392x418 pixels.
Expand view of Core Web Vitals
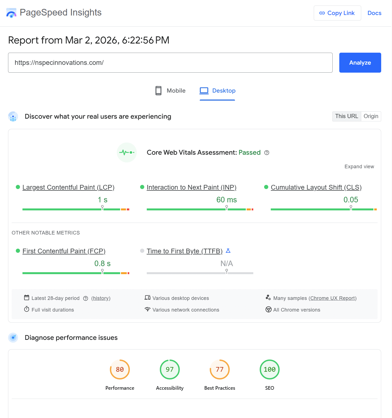pos(359,167)
